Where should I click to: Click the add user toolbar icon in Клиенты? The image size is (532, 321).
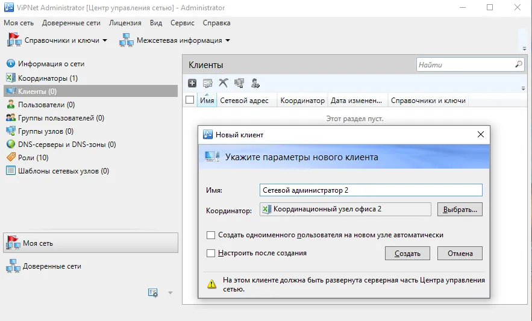pyautogui.click(x=255, y=83)
